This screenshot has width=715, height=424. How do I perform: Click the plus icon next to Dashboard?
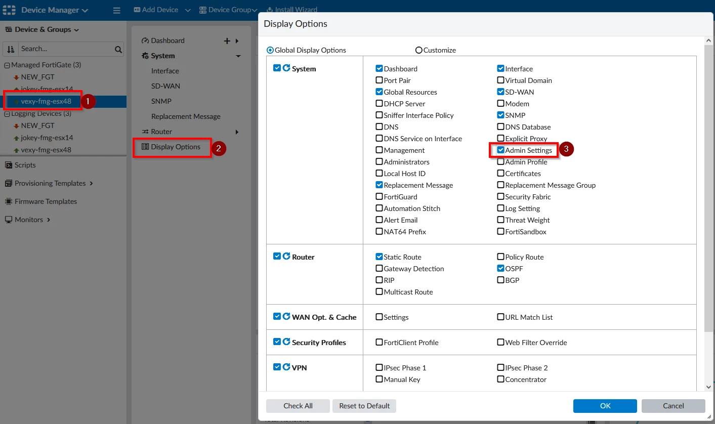227,41
